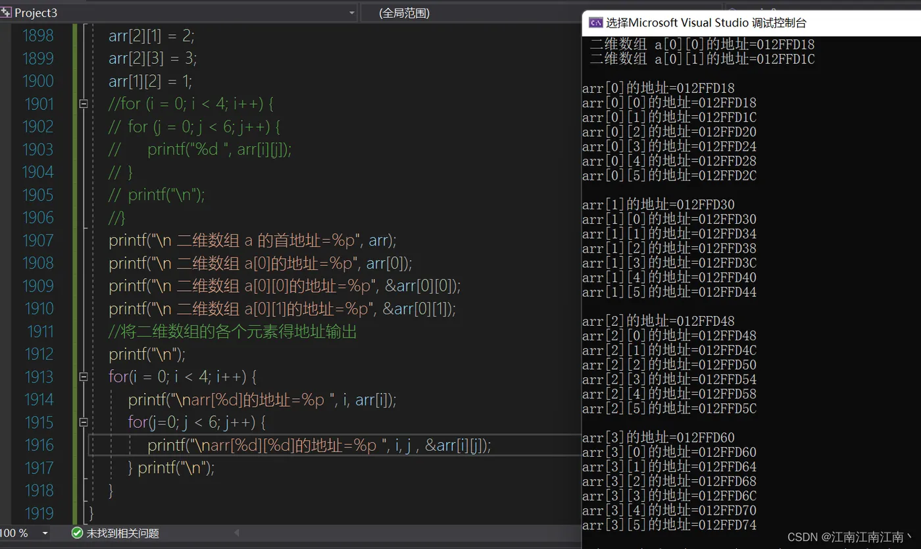Click the printf line with &arr[0][1] argument
This screenshot has width=921, height=549.
coord(282,309)
